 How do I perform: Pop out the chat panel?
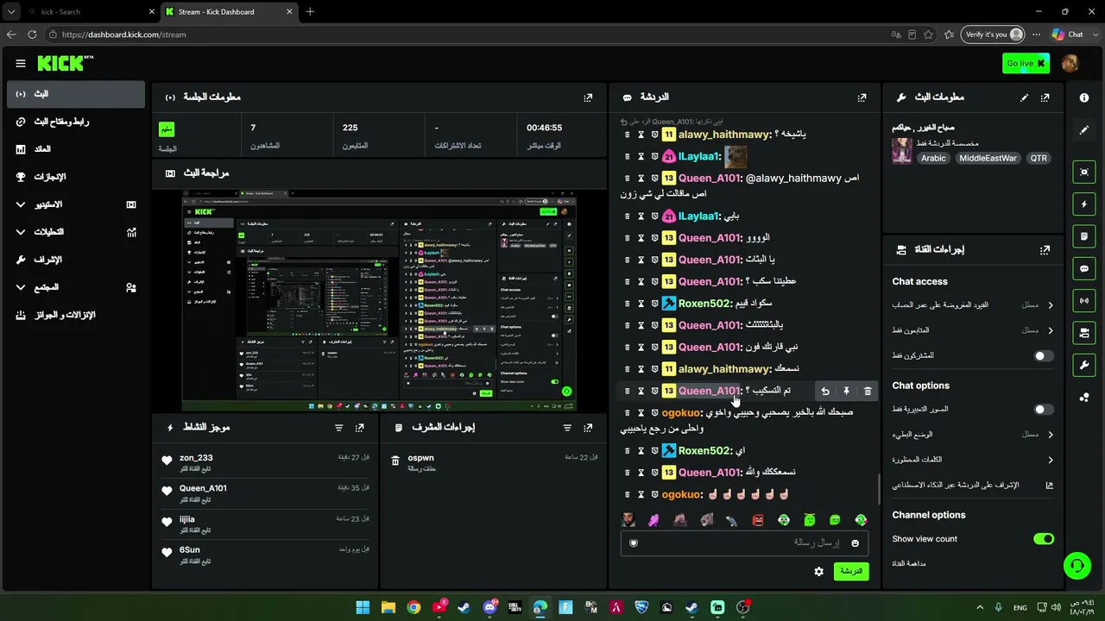coord(862,97)
